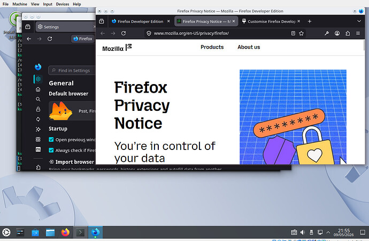Viewport: 369px width, 241px height.
Task: Open Sync category in settings sidebar
Action: point(38,119)
